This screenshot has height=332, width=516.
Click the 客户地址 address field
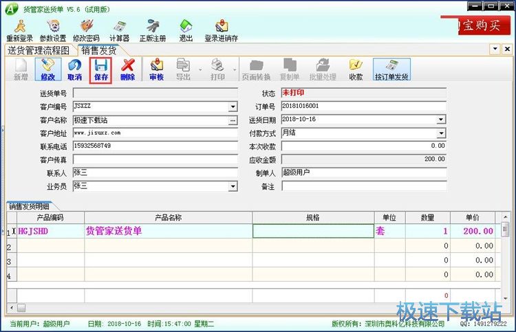(x=155, y=133)
